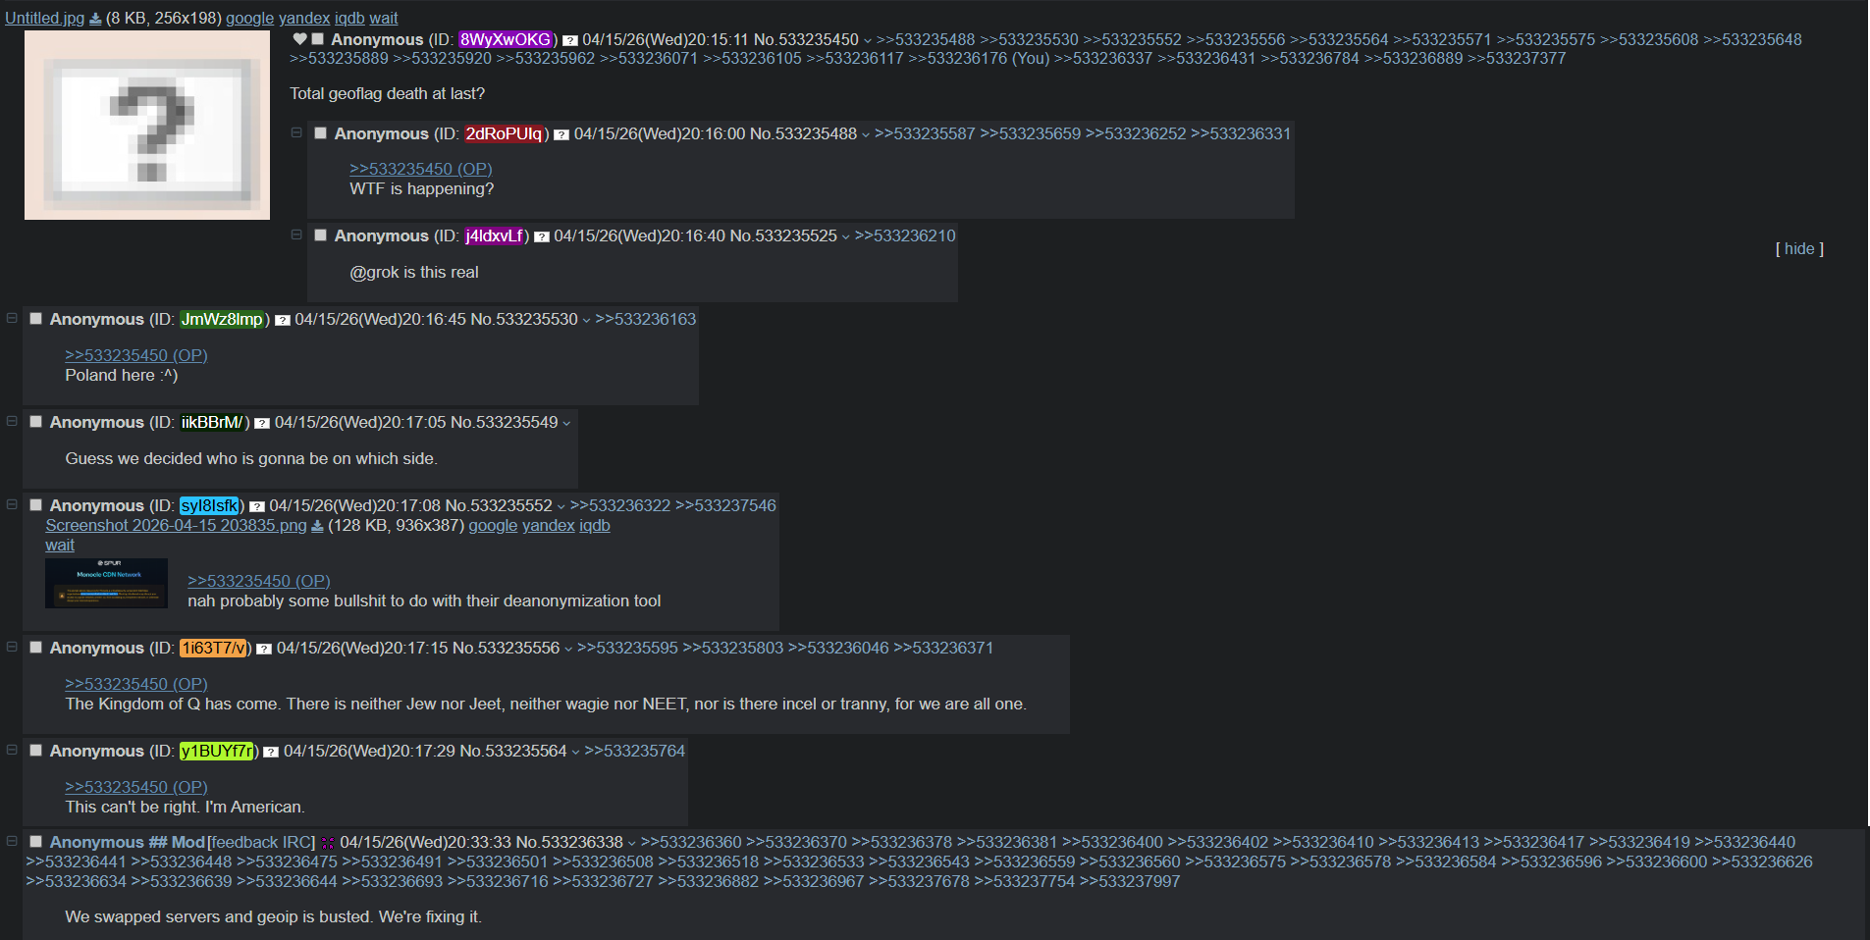
Task: Click the flag icon on post No.533235488
Action: (561, 134)
